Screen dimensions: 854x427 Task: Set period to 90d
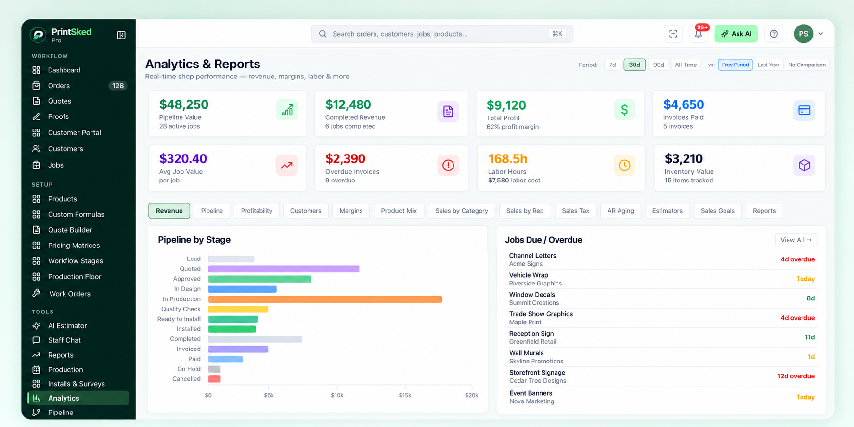[659, 65]
